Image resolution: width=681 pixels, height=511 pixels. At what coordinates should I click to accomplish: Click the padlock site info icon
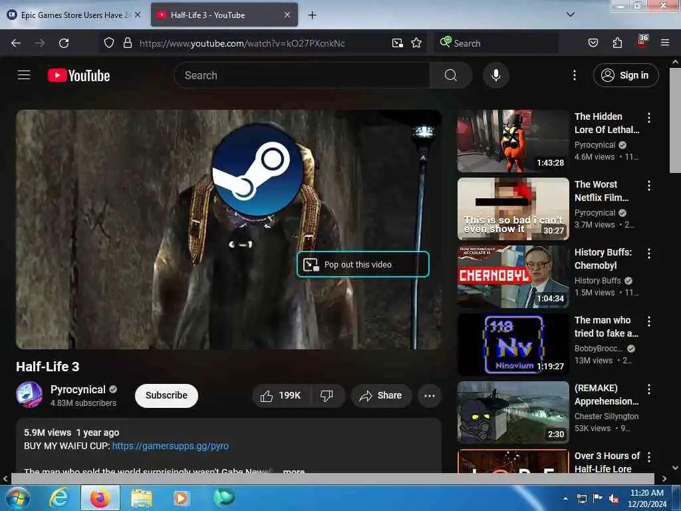click(127, 43)
